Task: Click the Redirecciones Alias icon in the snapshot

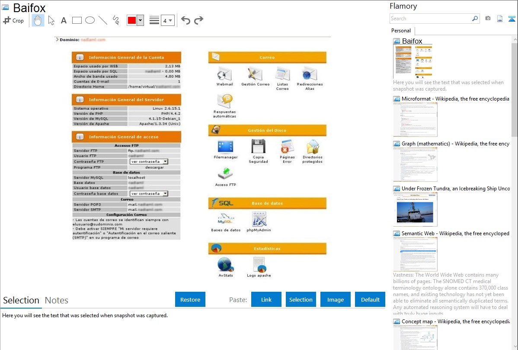Action: pyautogui.click(x=310, y=74)
